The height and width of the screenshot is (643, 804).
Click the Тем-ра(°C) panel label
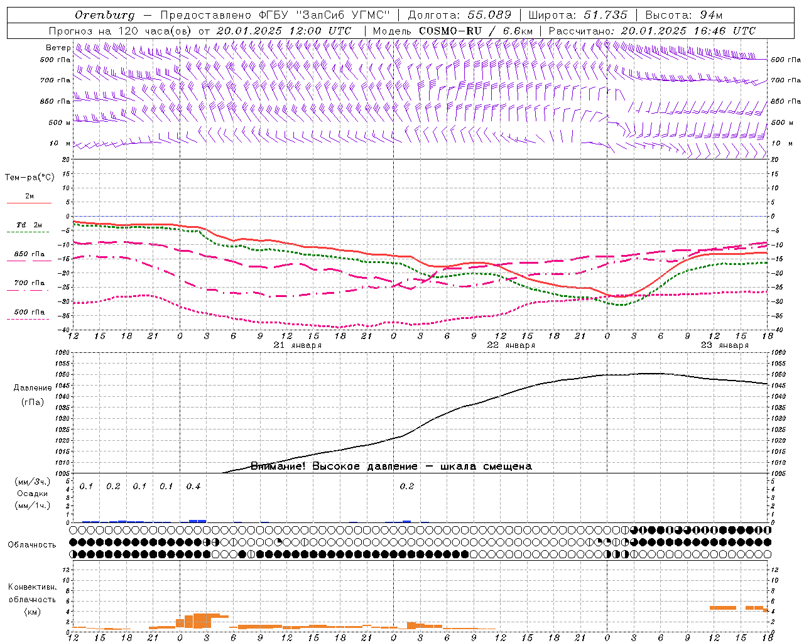point(30,177)
